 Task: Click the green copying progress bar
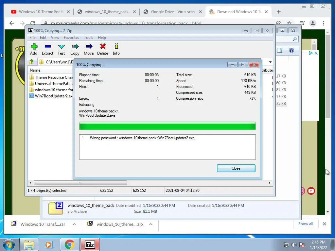click(167, 126)
